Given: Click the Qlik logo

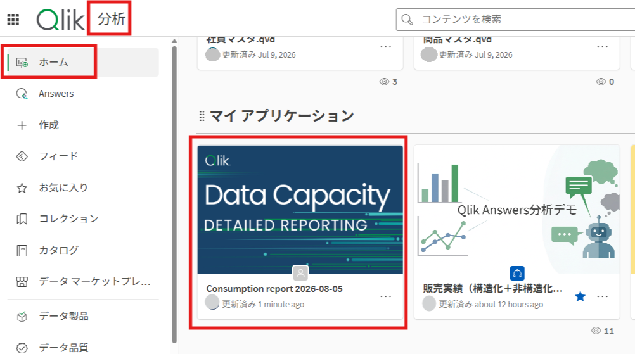Looking at the screenshot, I should [60, 20].
